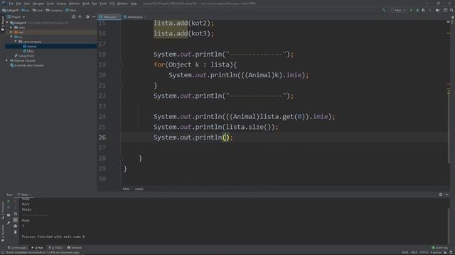Rerun Main from Run panel
This screenshot has width=455, height=255.
tap(9, 201)
